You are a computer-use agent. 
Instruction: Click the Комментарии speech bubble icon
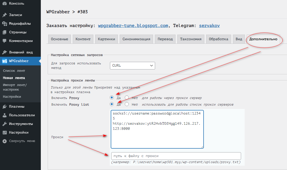point(4,41)
